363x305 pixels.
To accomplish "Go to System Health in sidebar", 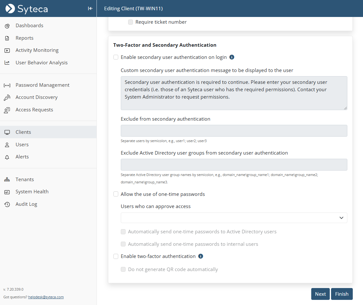I will coord(32,192).
